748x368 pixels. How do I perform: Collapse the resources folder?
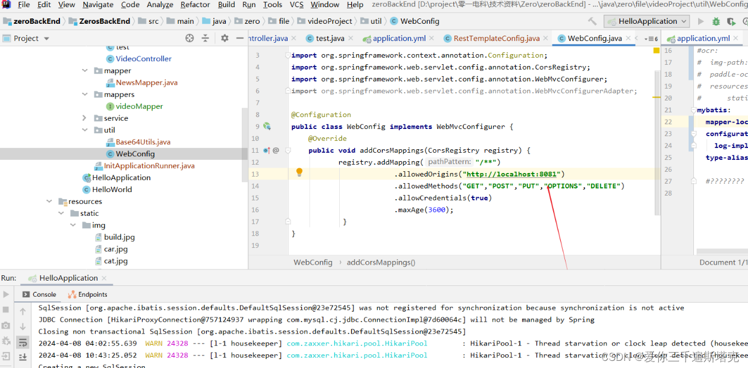[x=48, y=201]
